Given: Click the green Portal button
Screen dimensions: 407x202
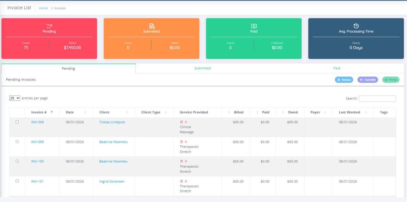Looking at the screenshot, I should click(391, 80).
